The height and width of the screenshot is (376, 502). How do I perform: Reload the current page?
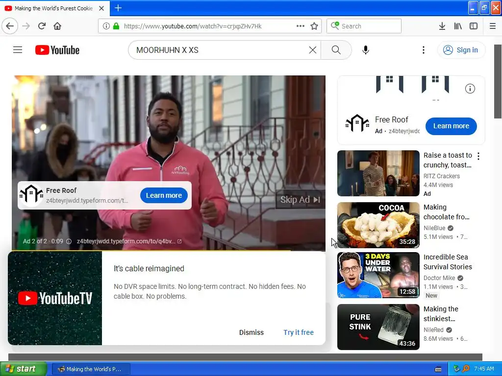pos(42,26)
